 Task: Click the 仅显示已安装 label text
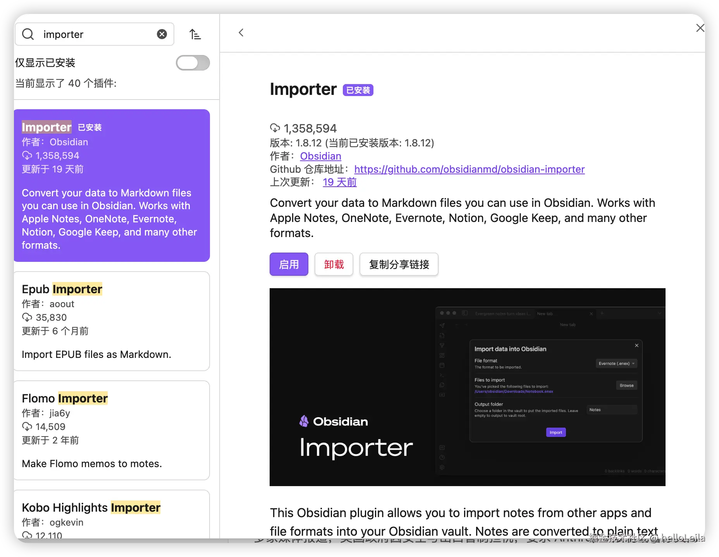point(45,63)
